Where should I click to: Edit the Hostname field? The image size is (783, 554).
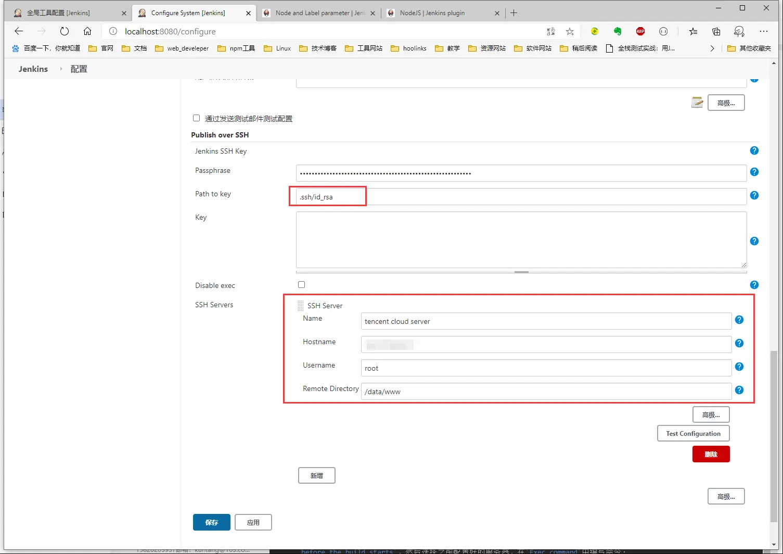(x=546, y=345)
